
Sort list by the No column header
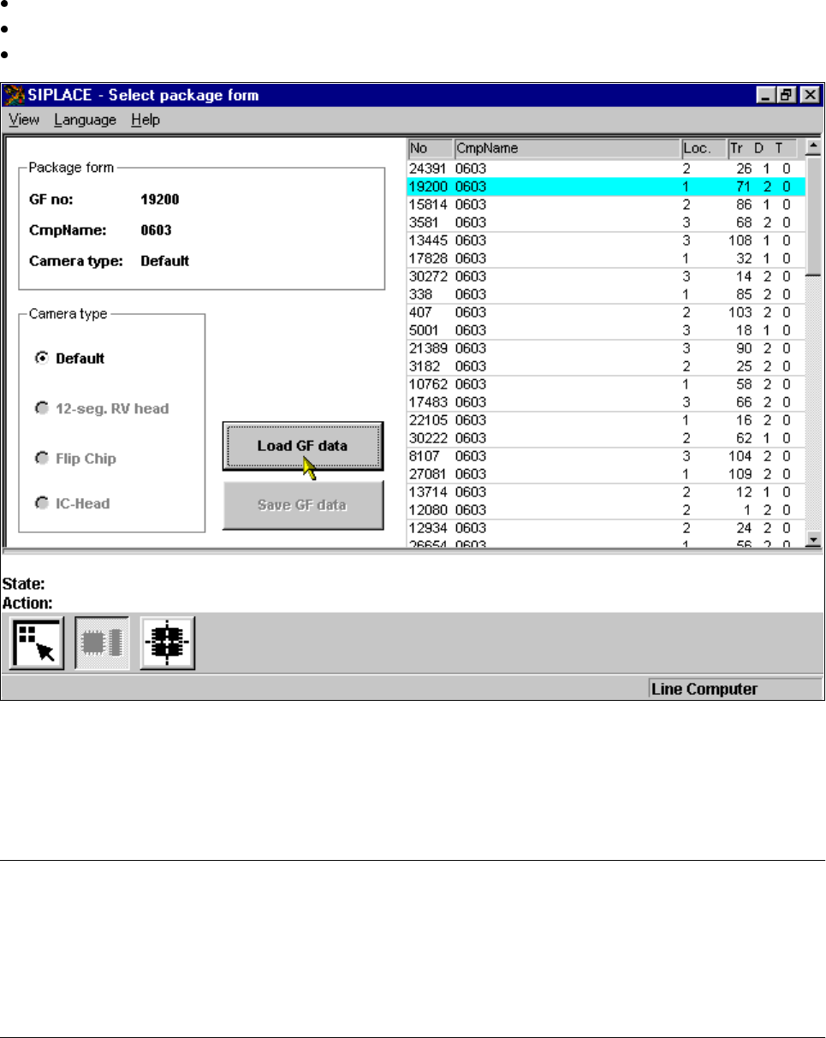(430, 148)
